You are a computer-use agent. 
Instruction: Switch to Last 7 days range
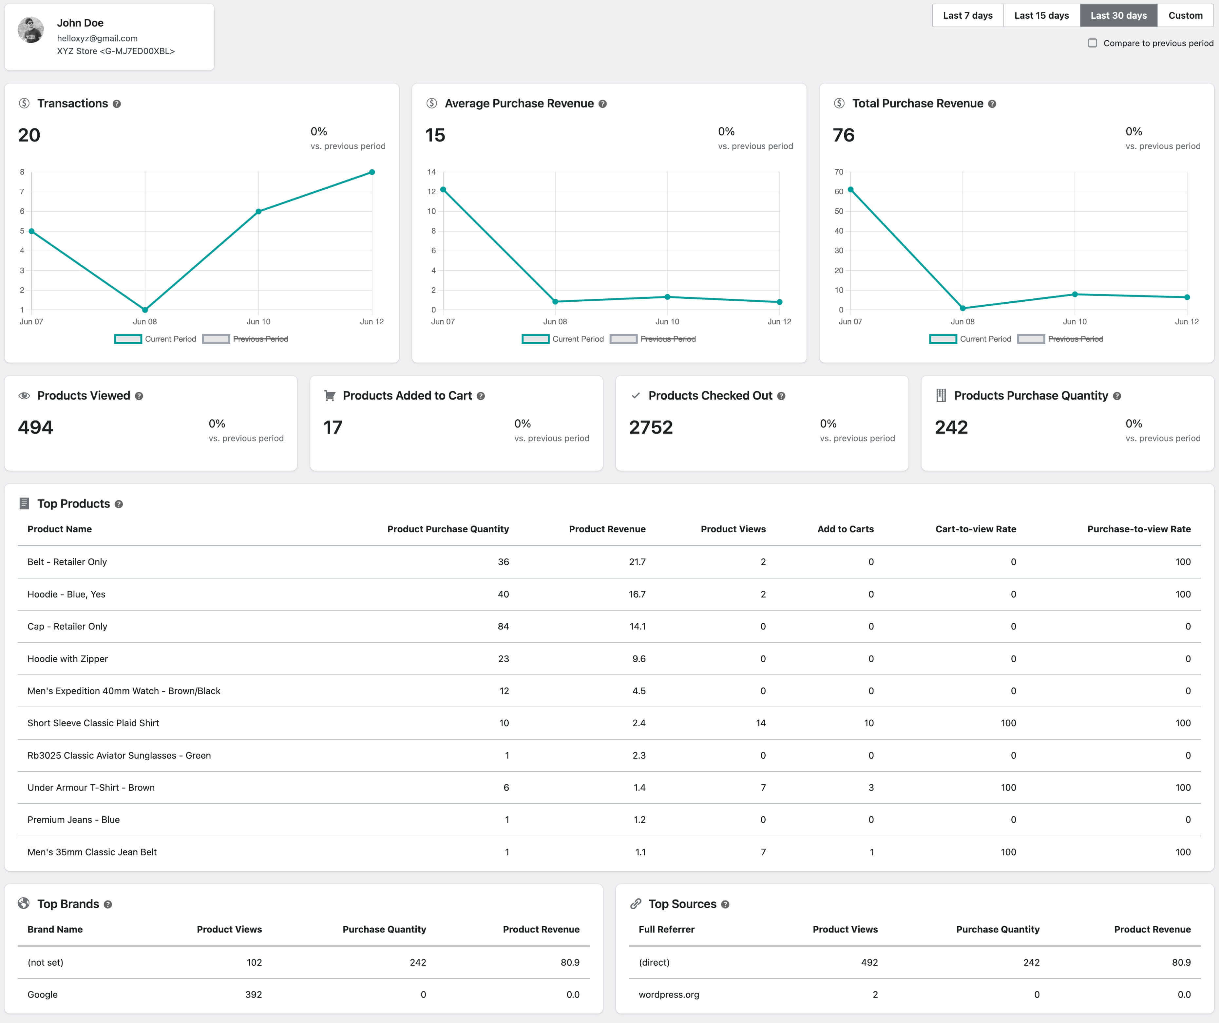(968, 16)
